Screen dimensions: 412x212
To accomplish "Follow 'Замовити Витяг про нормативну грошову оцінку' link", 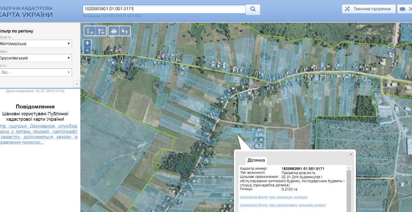I will click(282, 205).
